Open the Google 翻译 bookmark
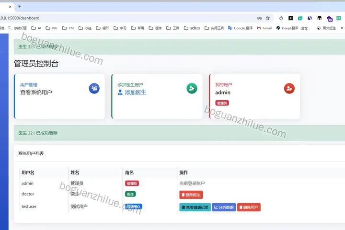Image resolution: width=345 pixels, height=230 pixels. (240, 28)
